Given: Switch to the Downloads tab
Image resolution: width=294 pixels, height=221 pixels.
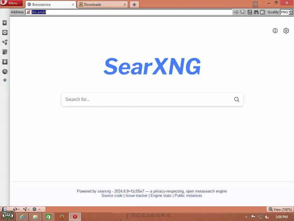Looking at the screenshot, I should [x=102, y=5].
